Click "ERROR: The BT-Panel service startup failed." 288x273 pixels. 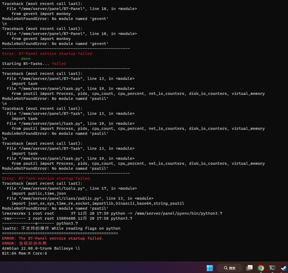click(x=53, y=238)
